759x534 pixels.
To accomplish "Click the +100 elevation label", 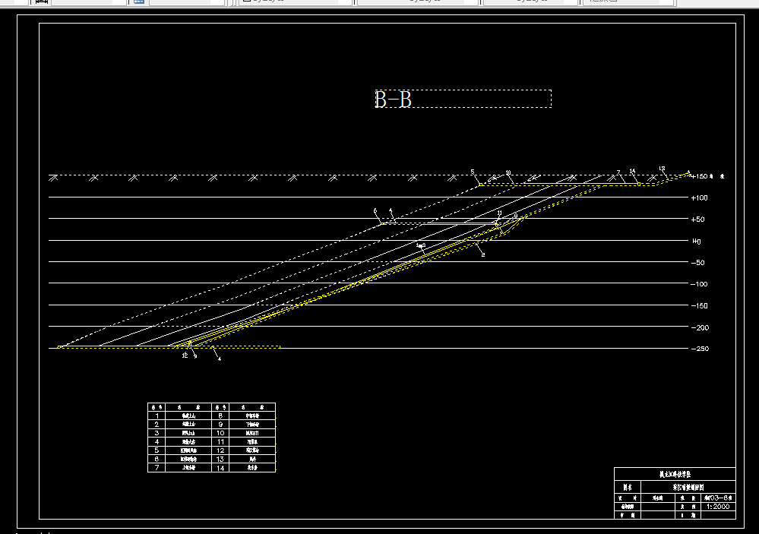I will pyautogui.click(x=700, y=197).
